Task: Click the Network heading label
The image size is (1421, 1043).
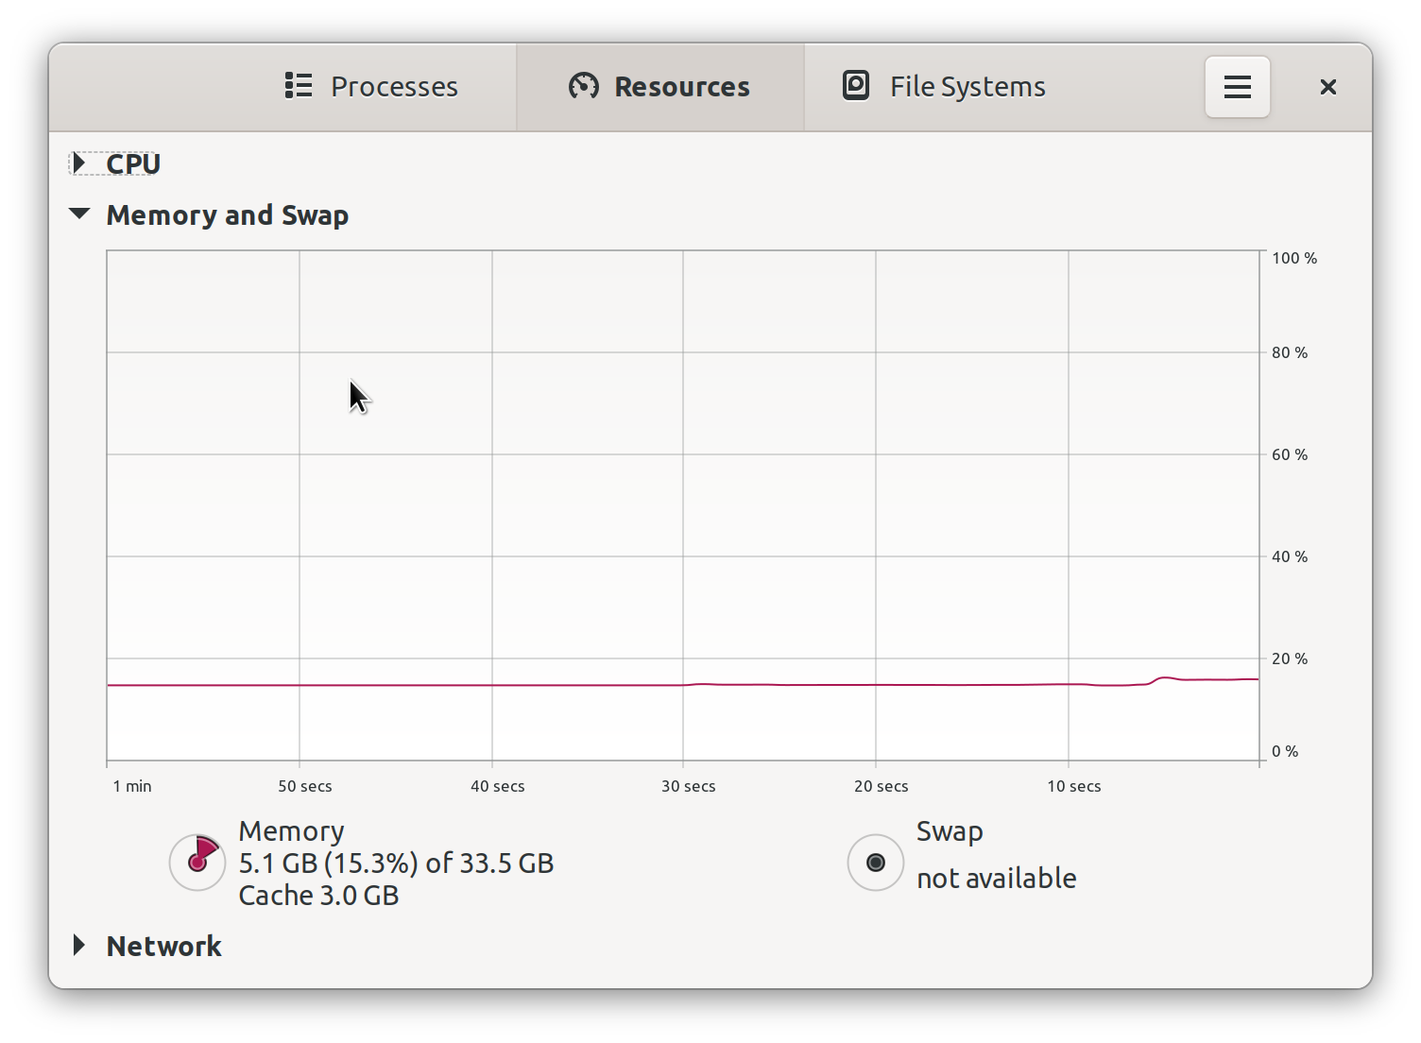Action: 164,946
